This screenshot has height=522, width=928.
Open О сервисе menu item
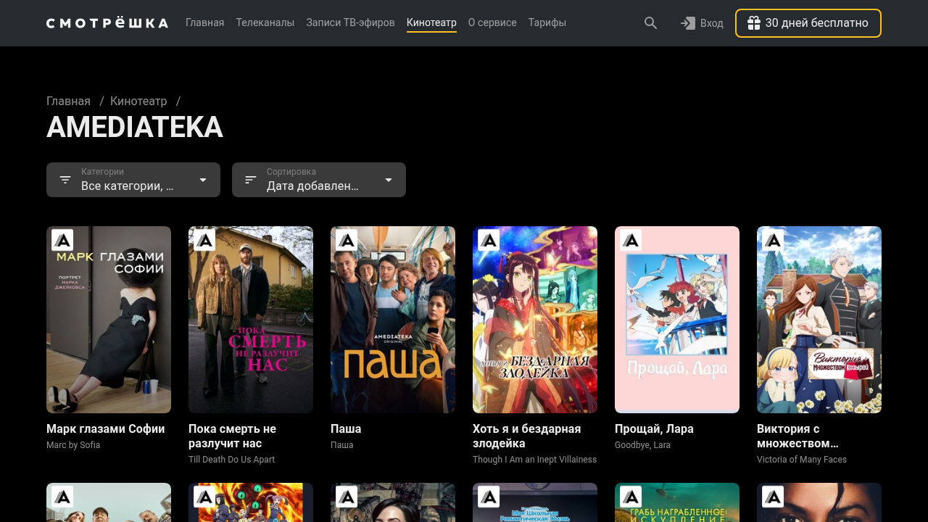[x=492, y=23]
